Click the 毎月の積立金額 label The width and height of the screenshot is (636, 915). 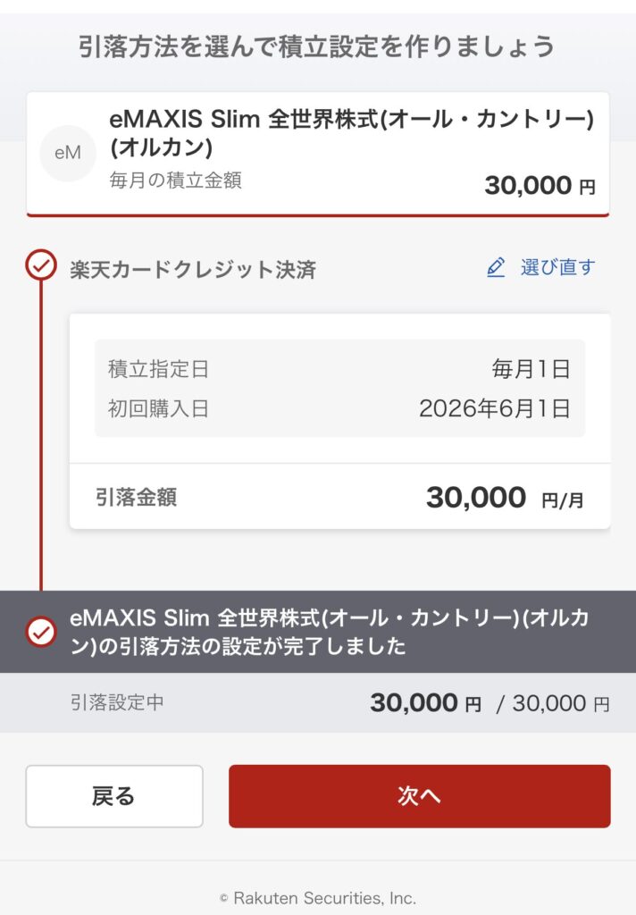175,180
